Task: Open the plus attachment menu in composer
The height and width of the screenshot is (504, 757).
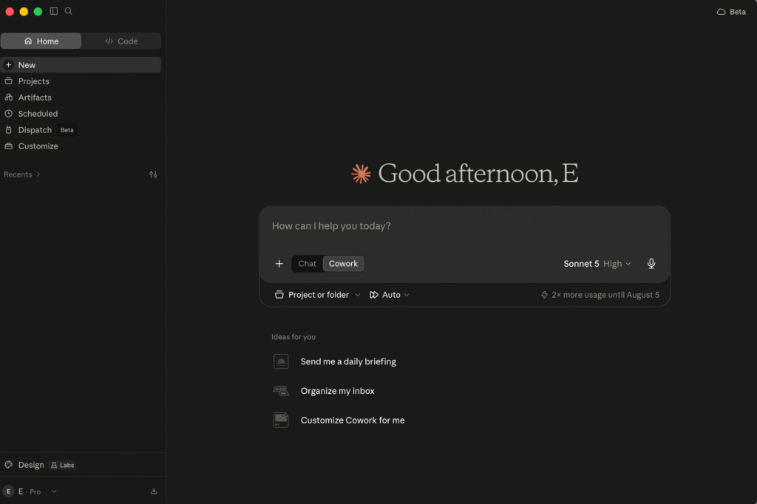Action: [x=279, y=264]
